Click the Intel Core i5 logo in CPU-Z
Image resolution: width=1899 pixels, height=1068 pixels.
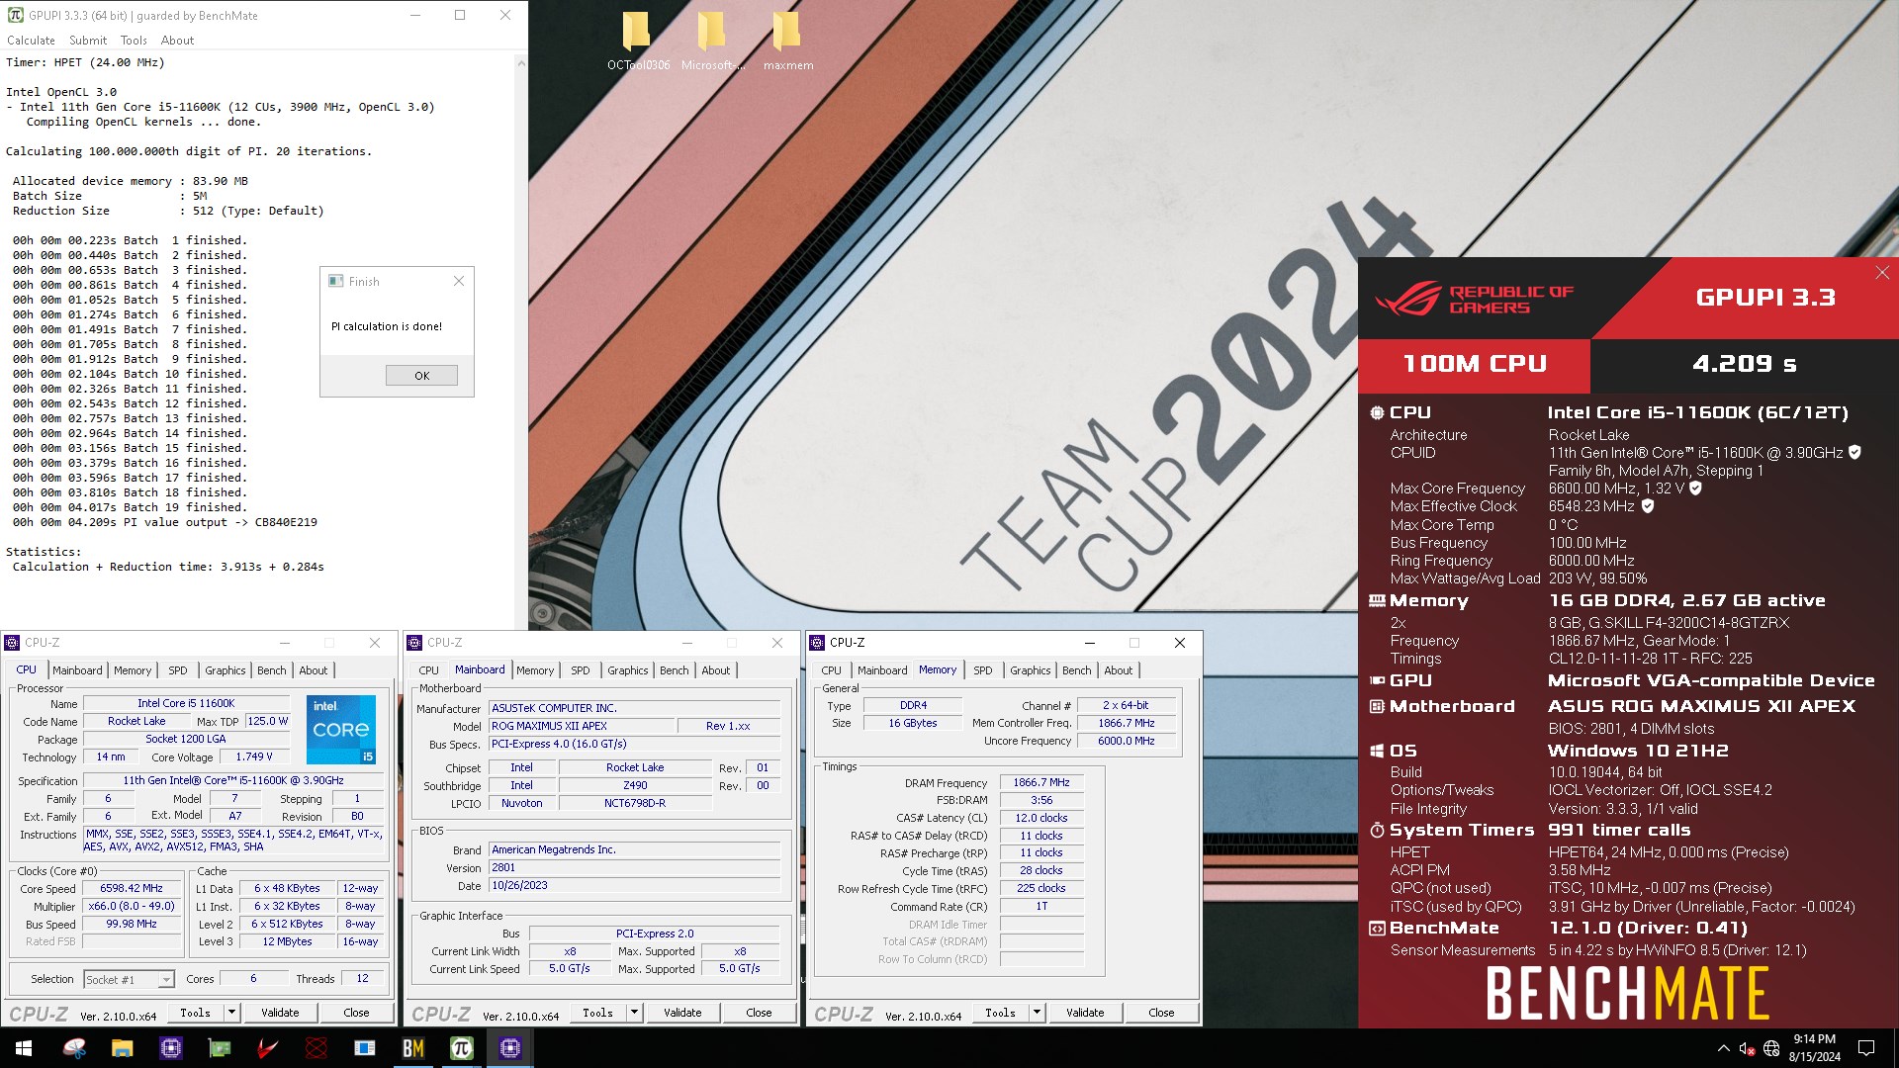point(341,730)
